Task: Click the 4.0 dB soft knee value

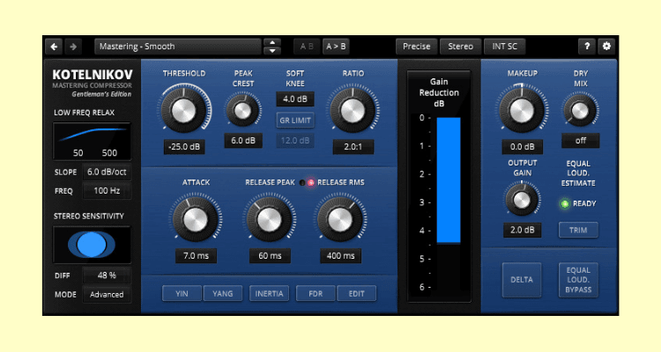Action: 295,99
